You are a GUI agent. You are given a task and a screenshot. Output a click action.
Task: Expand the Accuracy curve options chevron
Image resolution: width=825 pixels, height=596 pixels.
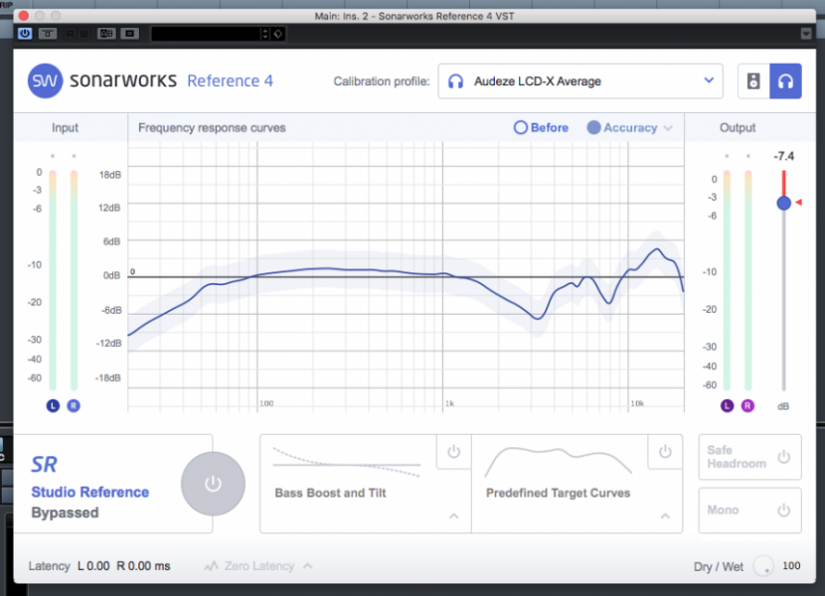(x=668, y=128)
